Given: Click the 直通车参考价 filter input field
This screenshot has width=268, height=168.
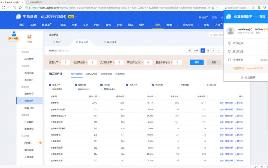Looking at the screenshot, I should (177, 62).
